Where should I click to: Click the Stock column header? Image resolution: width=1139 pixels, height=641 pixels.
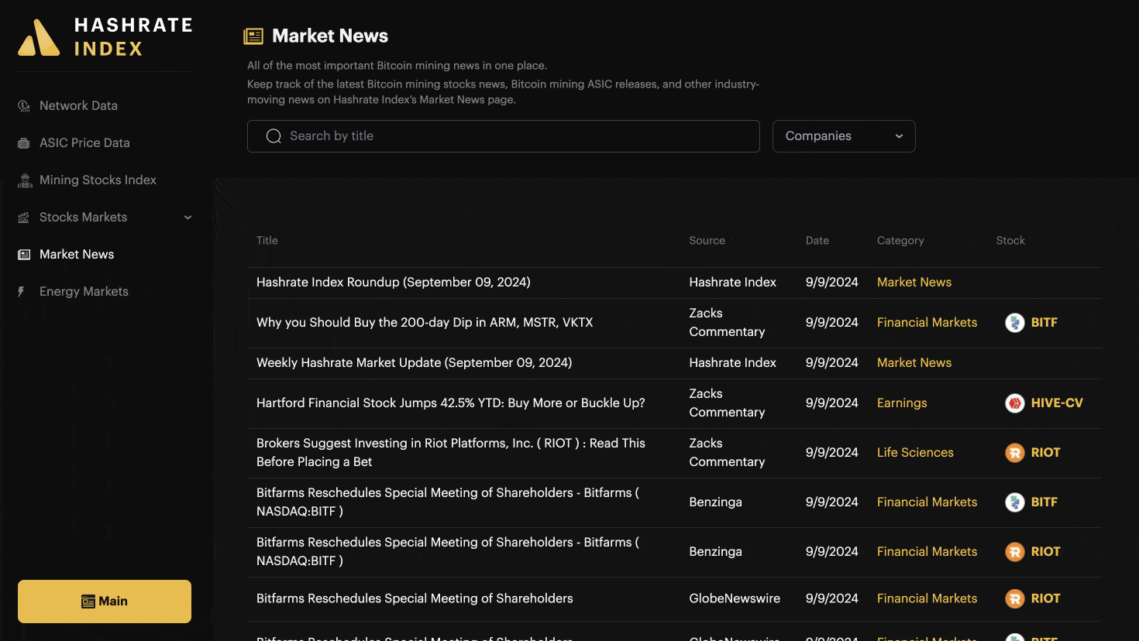click(x=1010, y=241)
